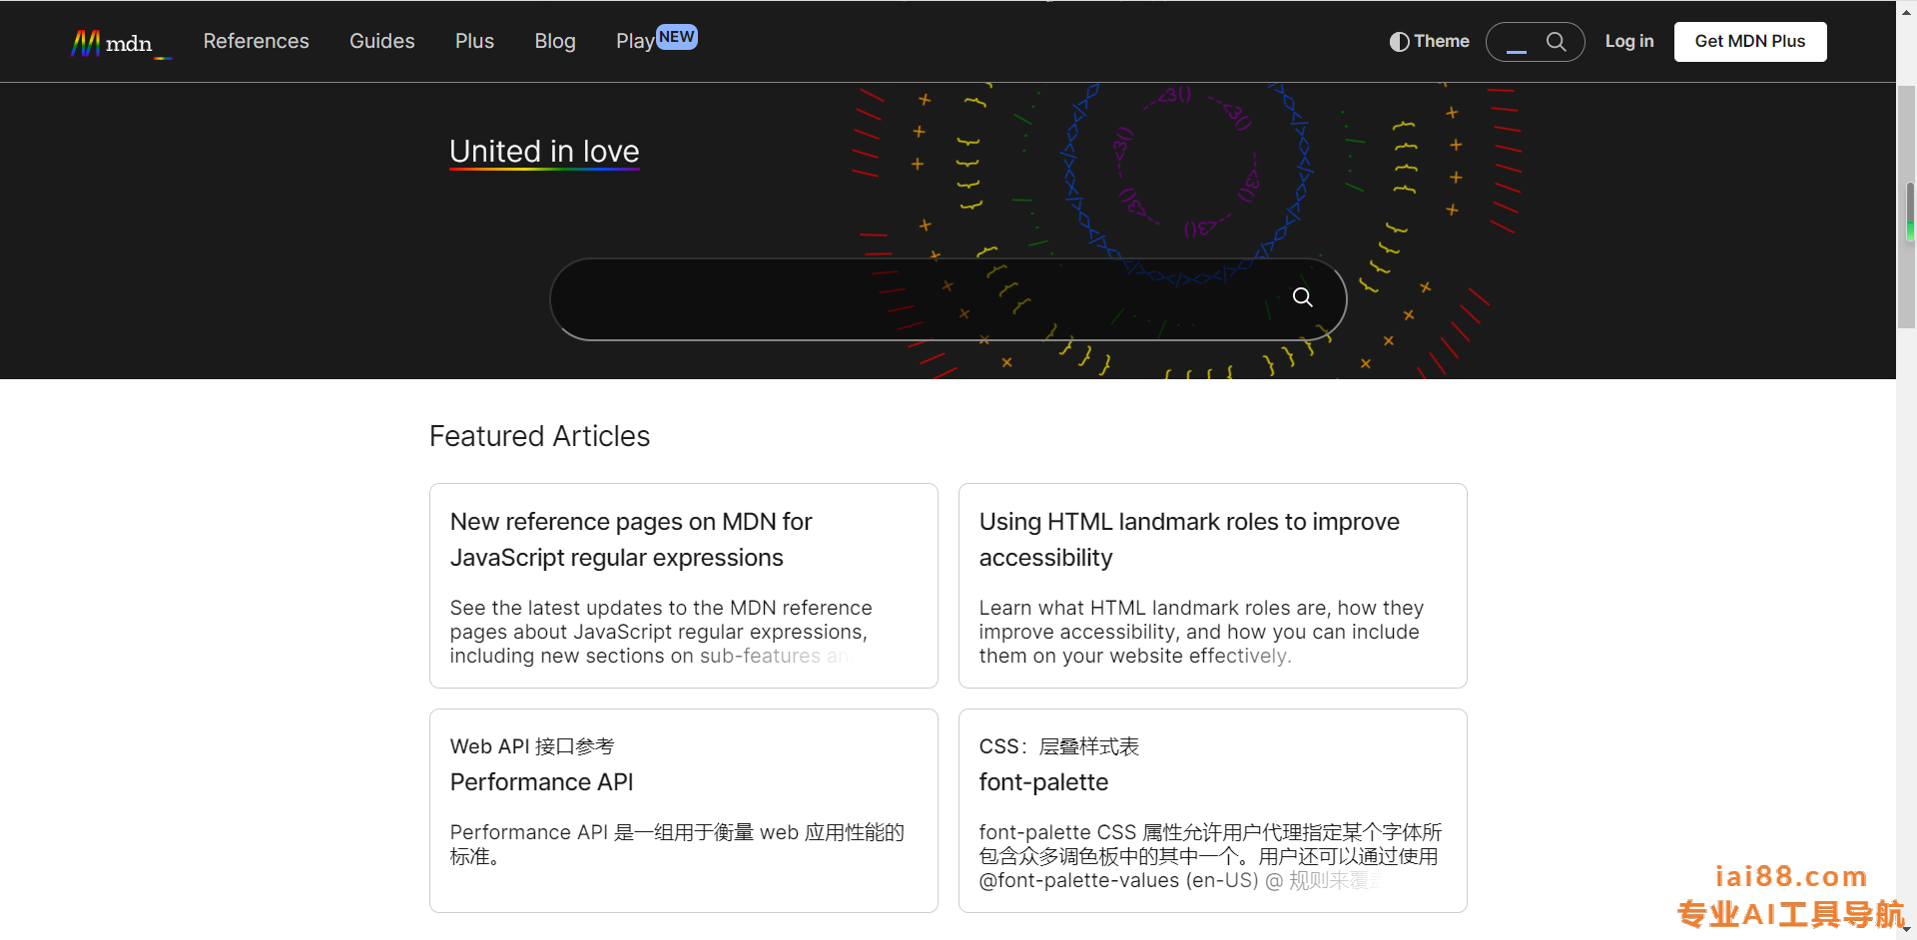Open the Play playground link

[x=635, y=41]
